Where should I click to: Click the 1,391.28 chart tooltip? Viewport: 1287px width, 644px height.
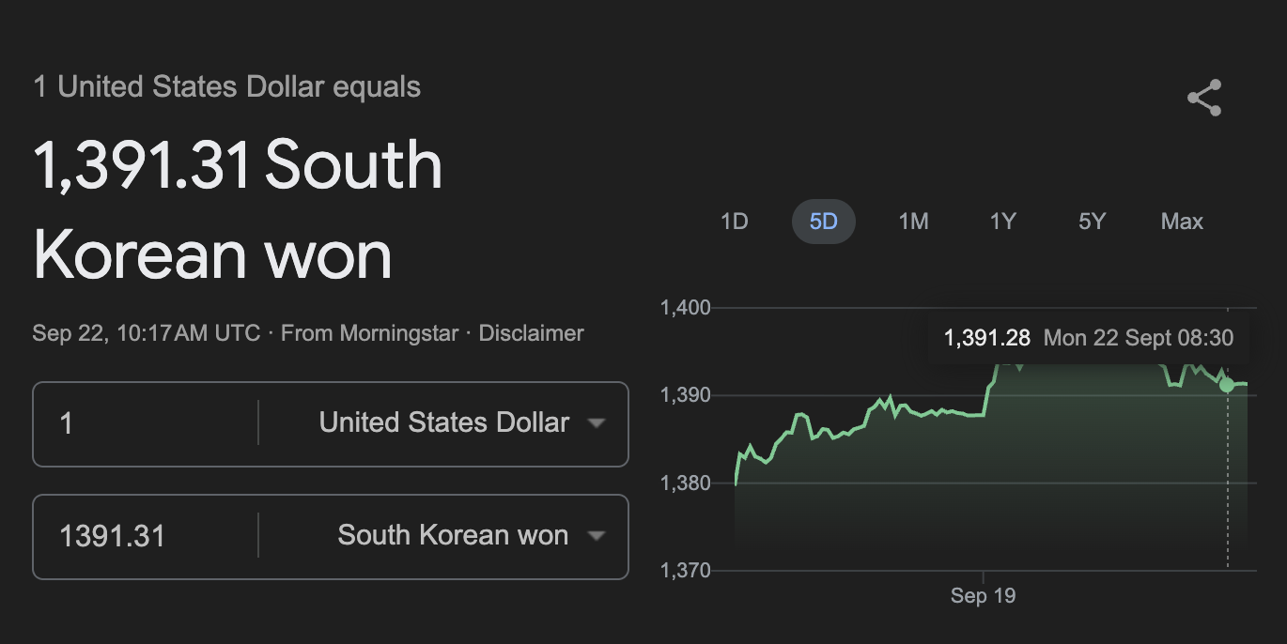coord(1088,338)
